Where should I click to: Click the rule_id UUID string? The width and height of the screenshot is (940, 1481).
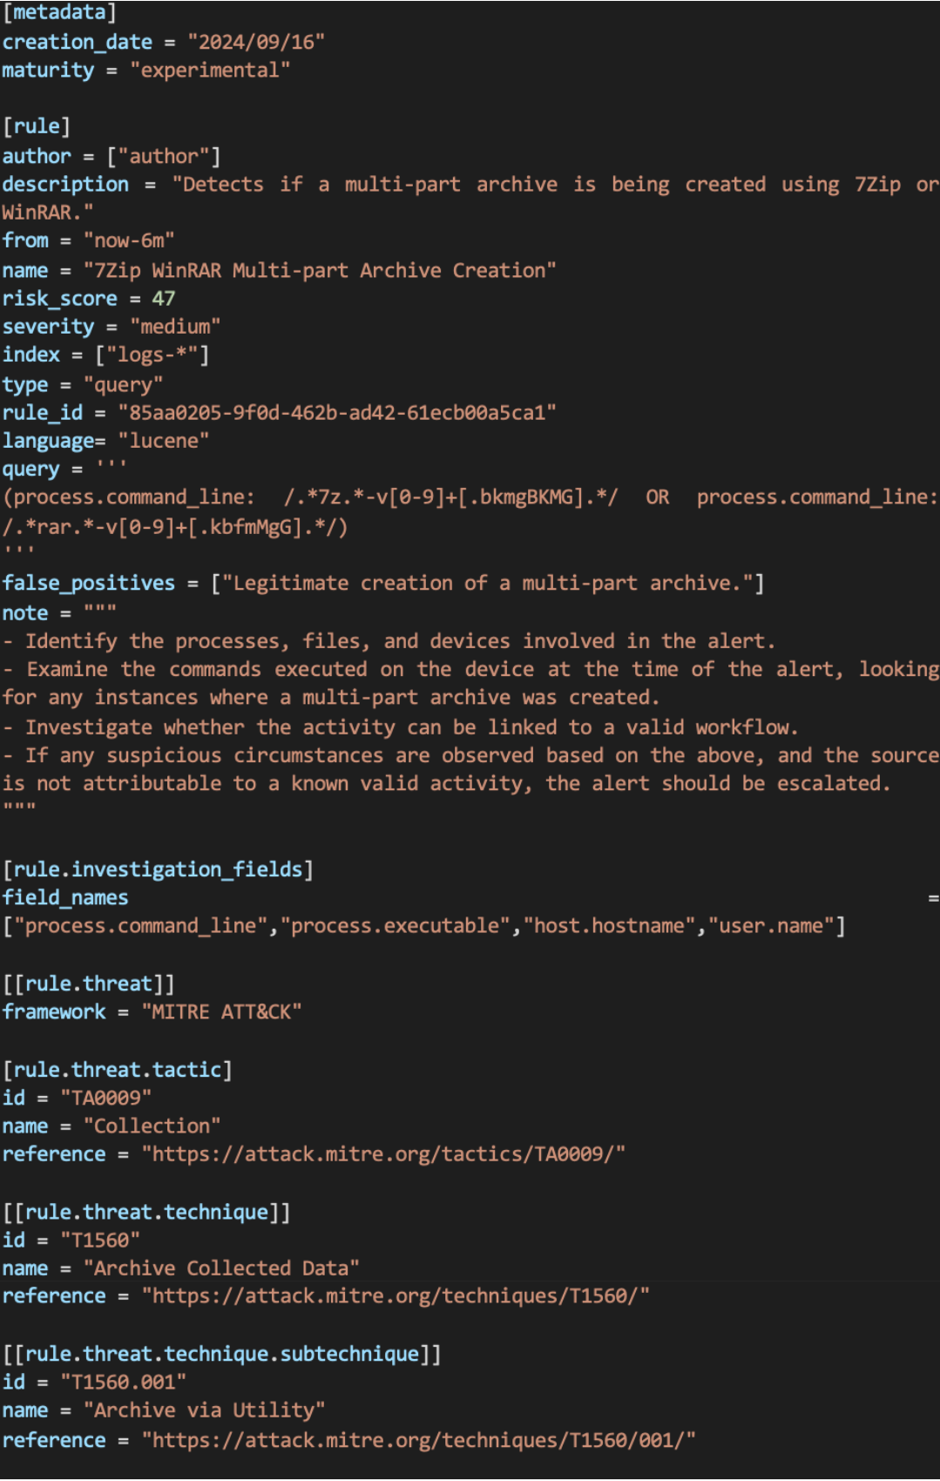pos(337,412)
